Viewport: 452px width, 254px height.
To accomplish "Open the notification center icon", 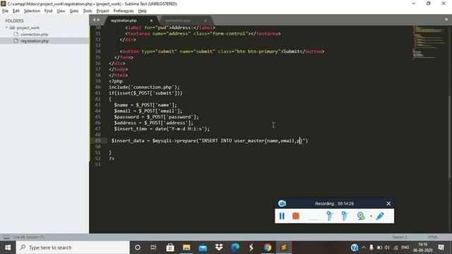I will [x=441, y=248].
